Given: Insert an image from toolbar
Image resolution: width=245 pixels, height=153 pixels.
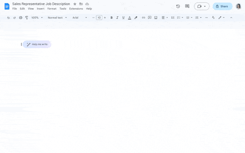Looking at the screenshot, I should [x=156, y=18].
